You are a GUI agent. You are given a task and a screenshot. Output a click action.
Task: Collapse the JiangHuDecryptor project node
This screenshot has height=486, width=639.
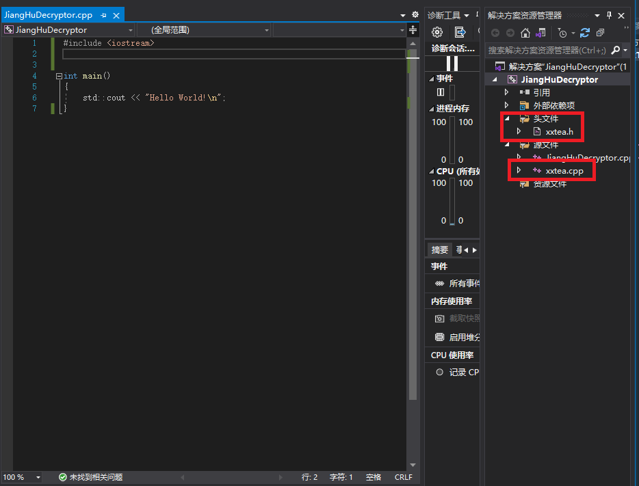coord(495,79)
